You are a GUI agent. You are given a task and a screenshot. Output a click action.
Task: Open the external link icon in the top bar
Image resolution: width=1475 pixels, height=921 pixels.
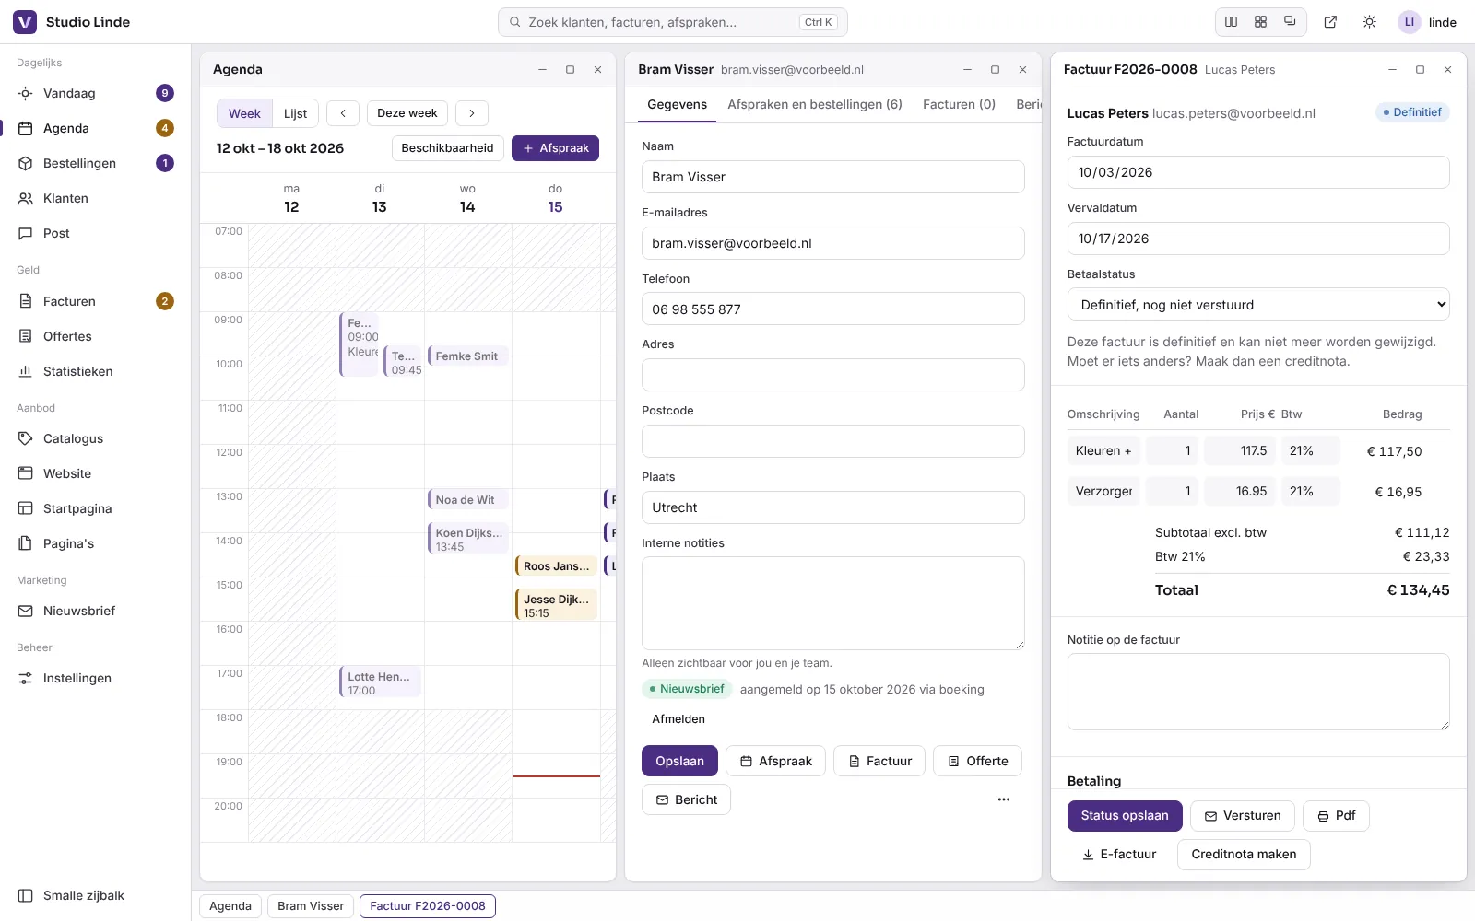[1330, 22]
